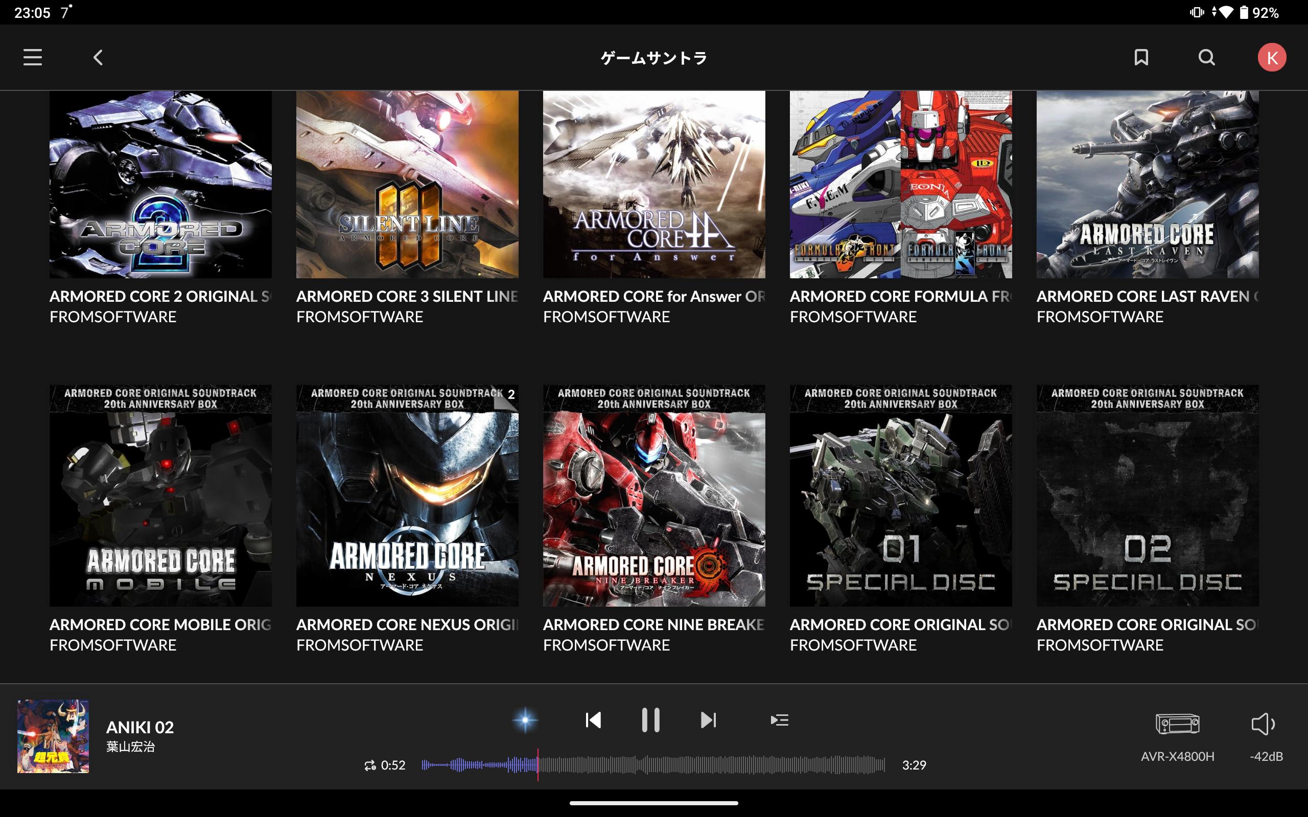This screenshot has width=1308, height=817.
Task: Open the bookmarks icon
Action: coord(1141,57)
